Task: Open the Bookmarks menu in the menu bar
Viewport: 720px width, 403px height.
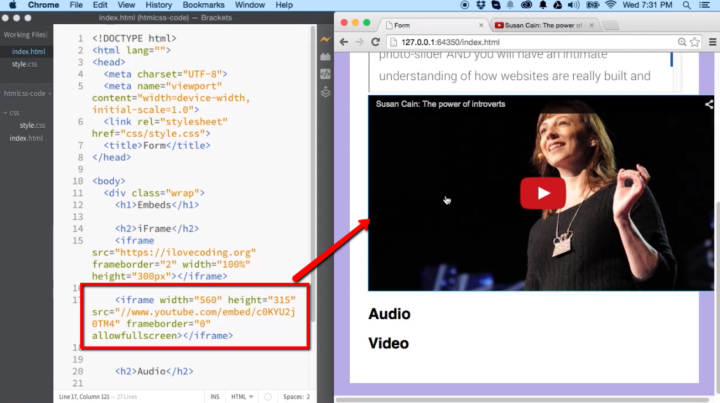Action: click(x=204, y=5)
